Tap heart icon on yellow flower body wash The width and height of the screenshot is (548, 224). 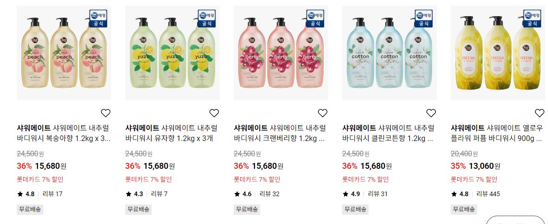[539, 113]
